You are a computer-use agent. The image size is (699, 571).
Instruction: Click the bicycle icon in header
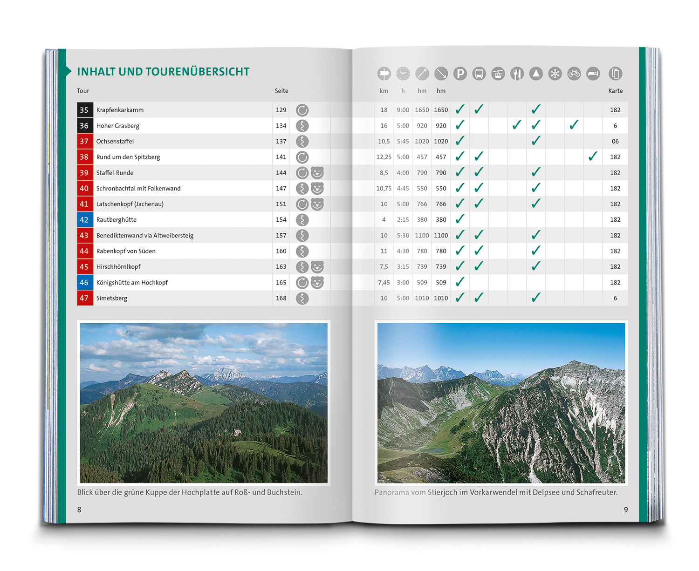pos(574,74)
